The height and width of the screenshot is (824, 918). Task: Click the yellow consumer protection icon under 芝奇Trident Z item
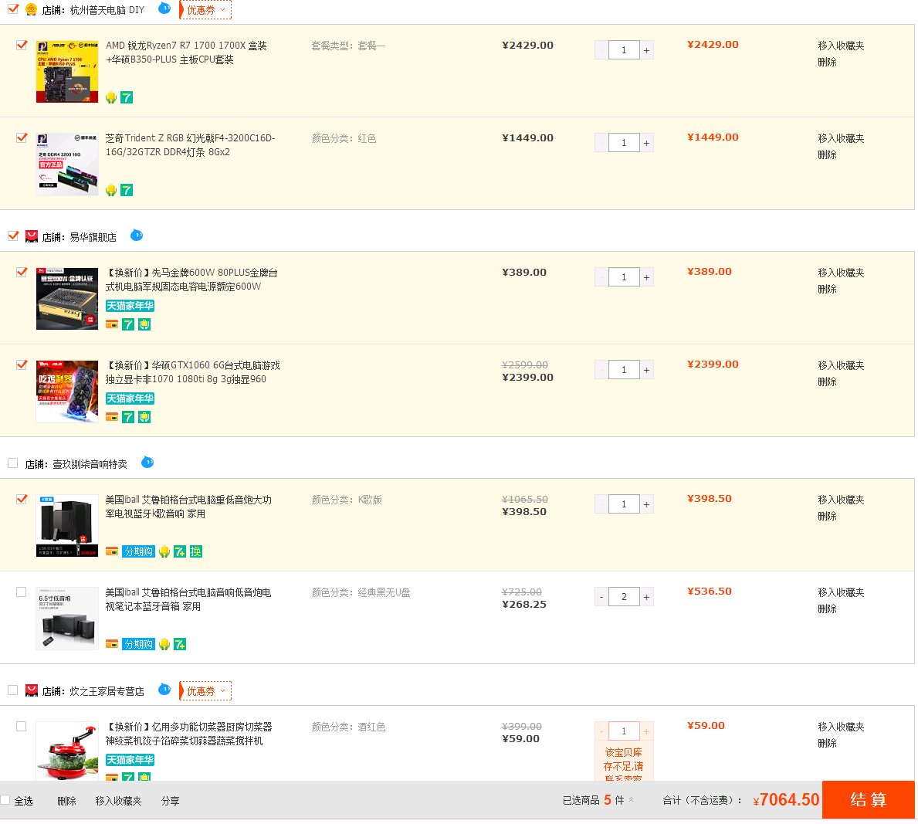point(111,190)
